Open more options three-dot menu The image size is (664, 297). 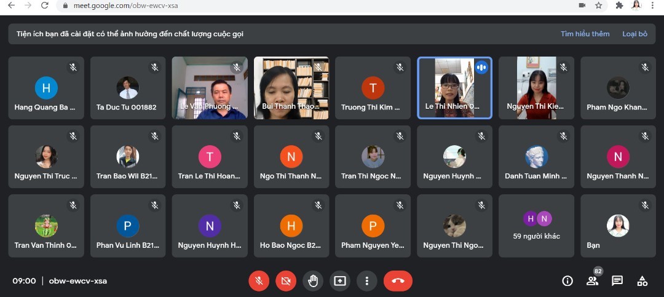[x=367, y=281]
